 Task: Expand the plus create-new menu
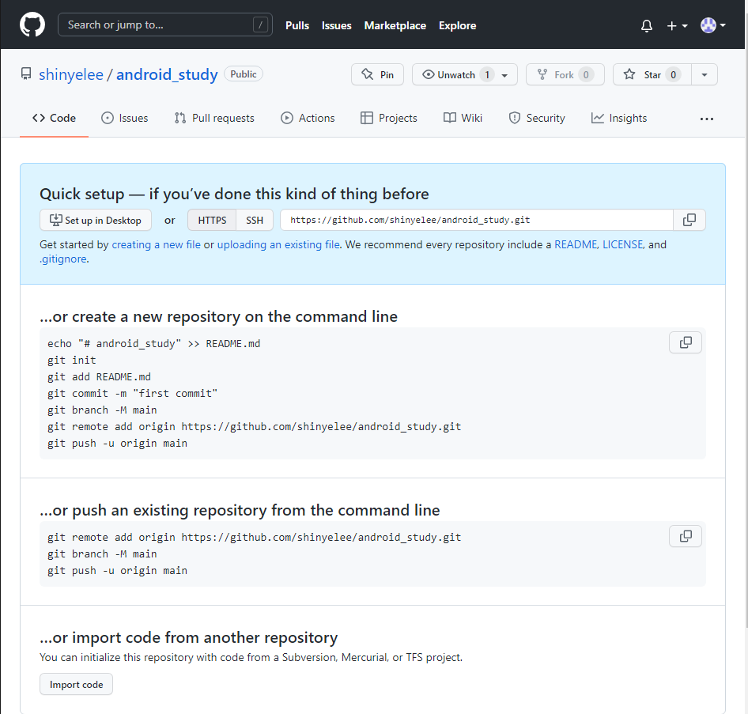677,26
